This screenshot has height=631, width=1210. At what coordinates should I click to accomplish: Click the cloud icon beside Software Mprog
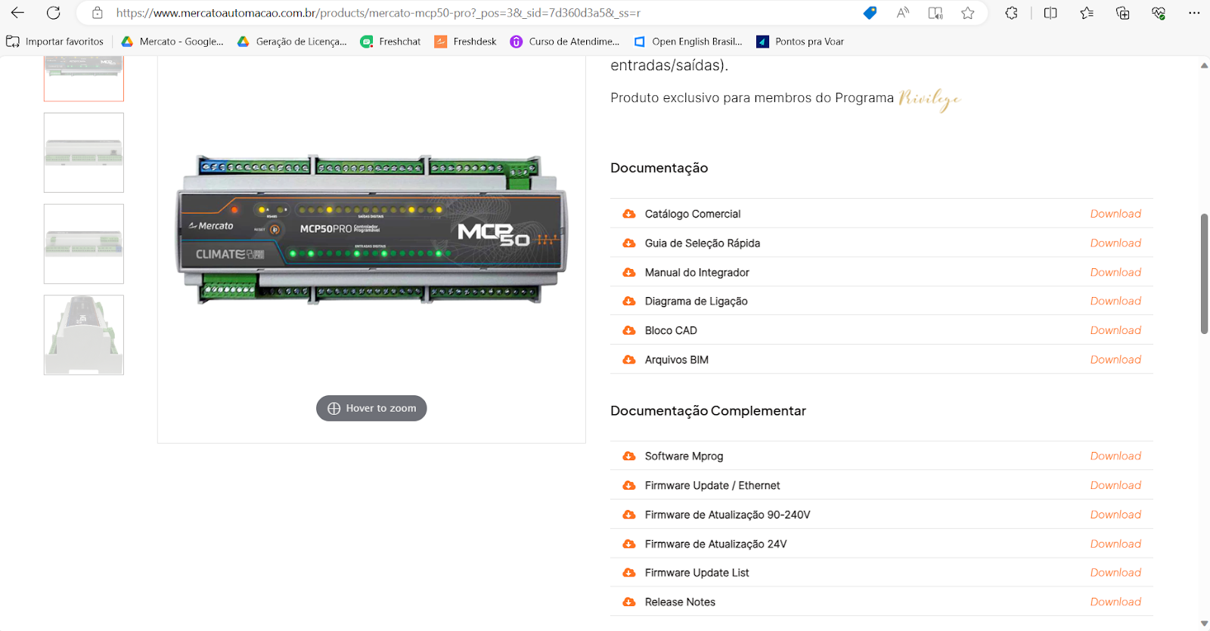[x=628, y=456]
